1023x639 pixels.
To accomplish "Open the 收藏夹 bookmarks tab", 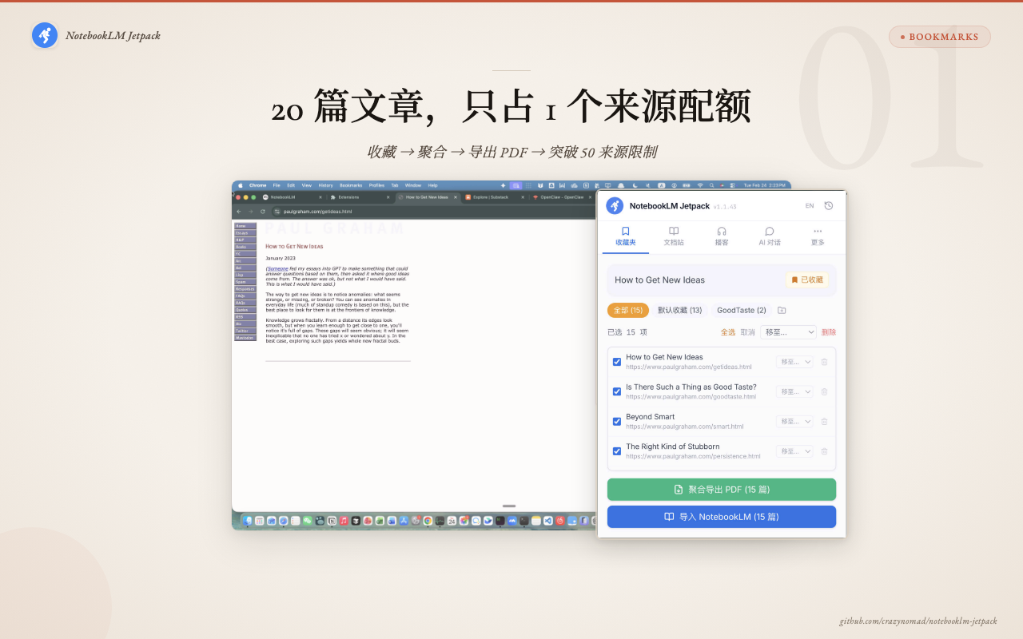I will [626, 236].
